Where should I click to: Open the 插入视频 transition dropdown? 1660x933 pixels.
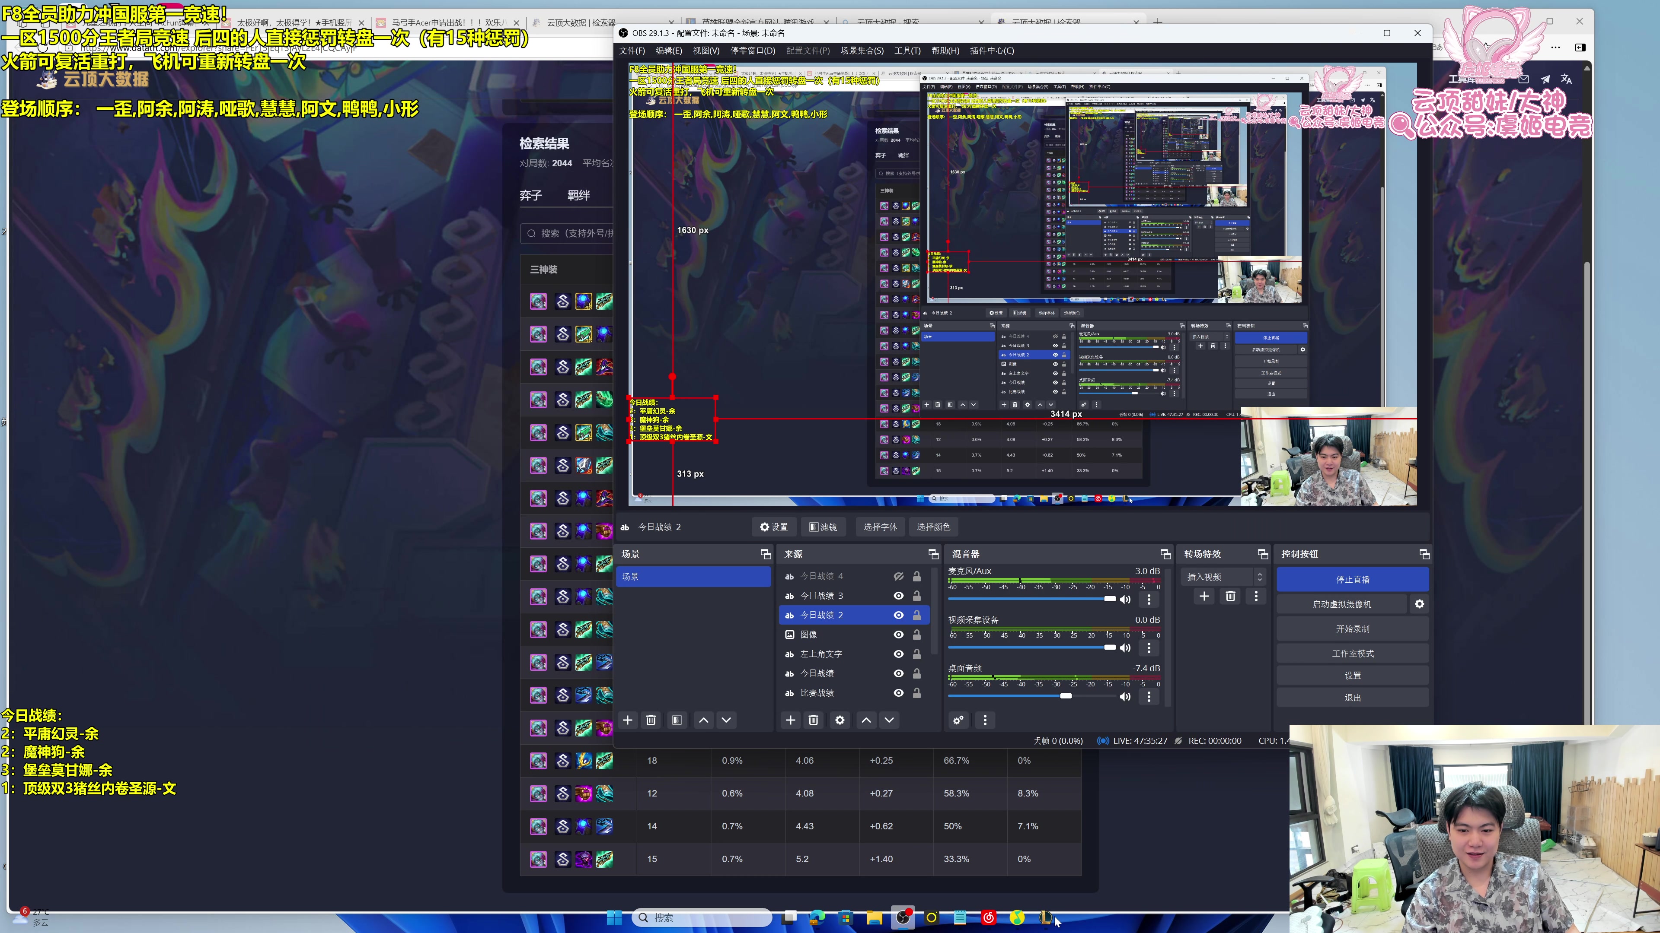pyautogui.click(x=1223, y=577)
